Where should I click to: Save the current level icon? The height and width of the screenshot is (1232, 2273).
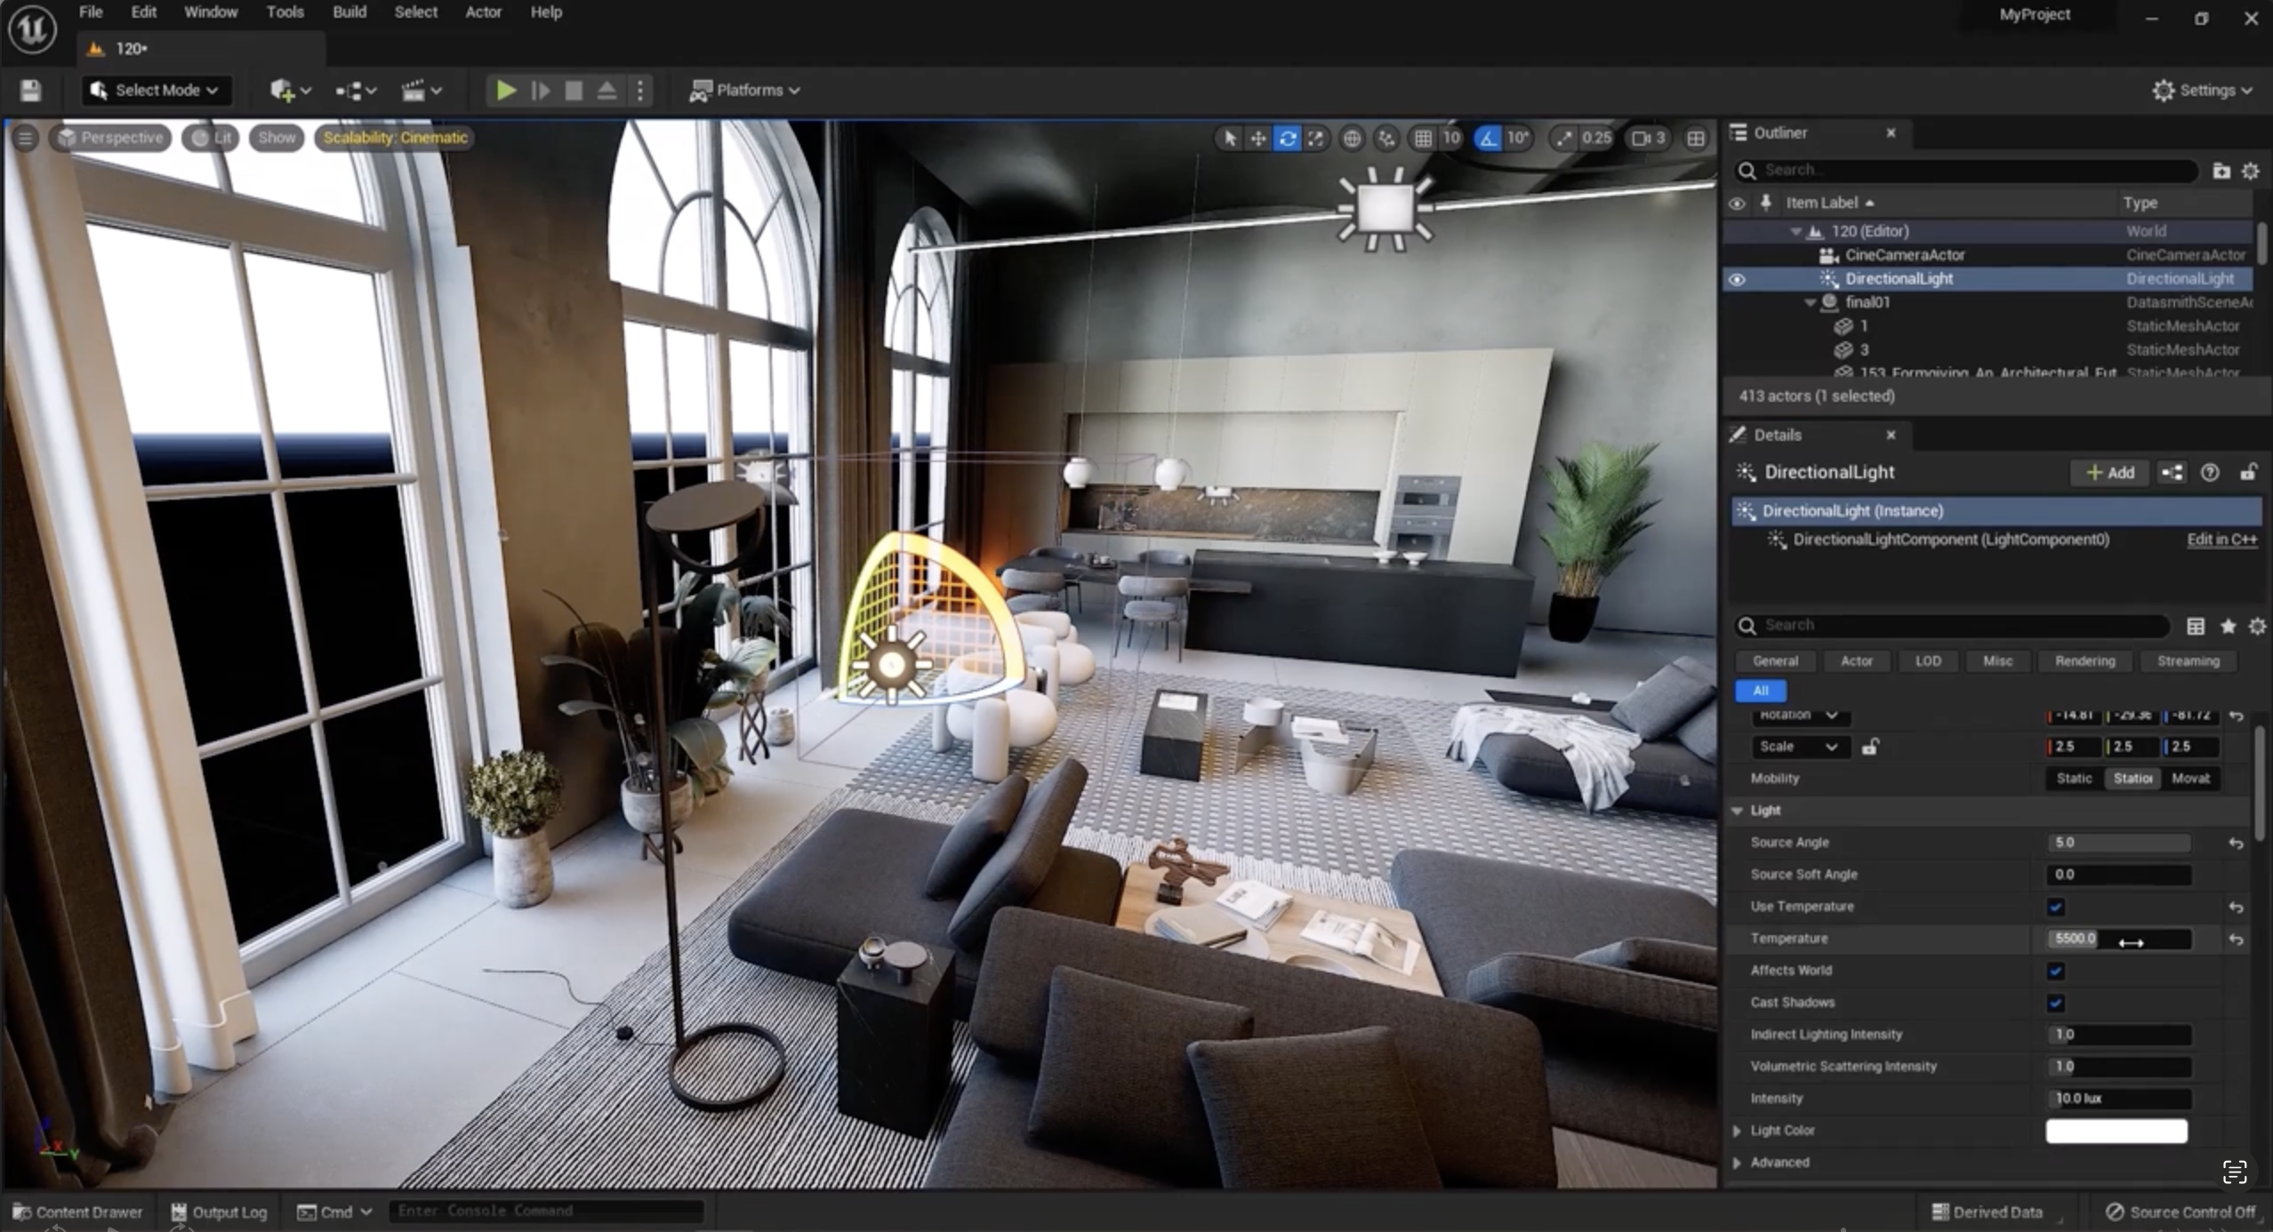click(x=30, y=90)
